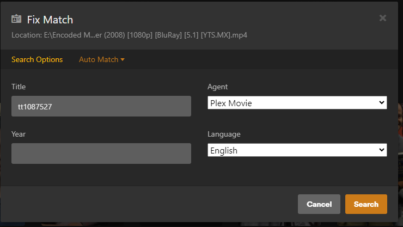Open the Language dropdown showing English
The image size is (403, 227).
(x=297, y=150)
